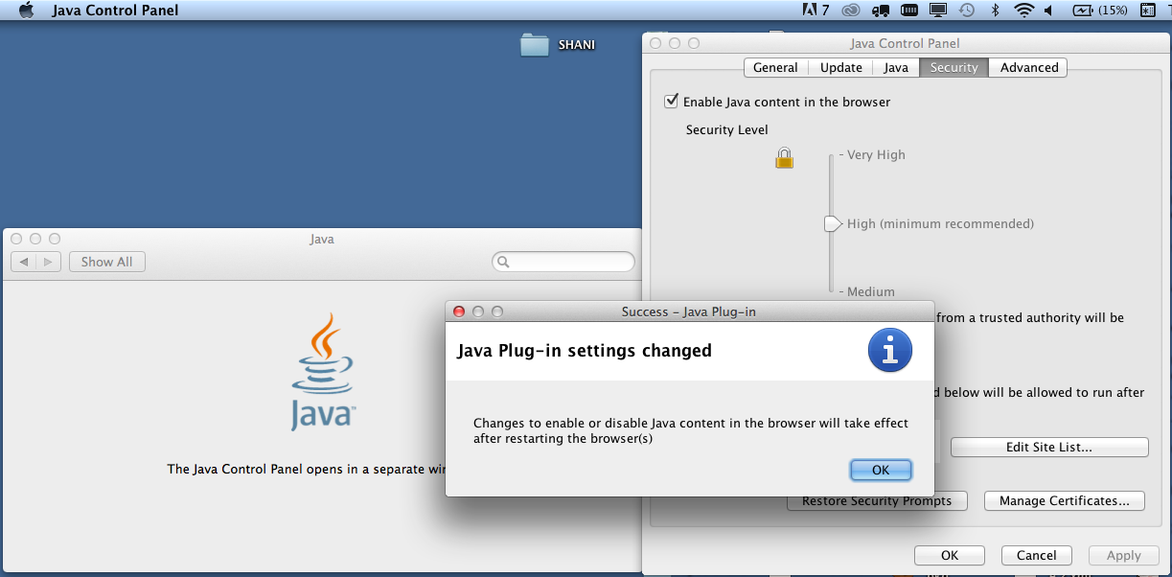Open the Time Machine menu bar icon
The height and width of the screenshot is (577, 1172).
click(968, 10)
